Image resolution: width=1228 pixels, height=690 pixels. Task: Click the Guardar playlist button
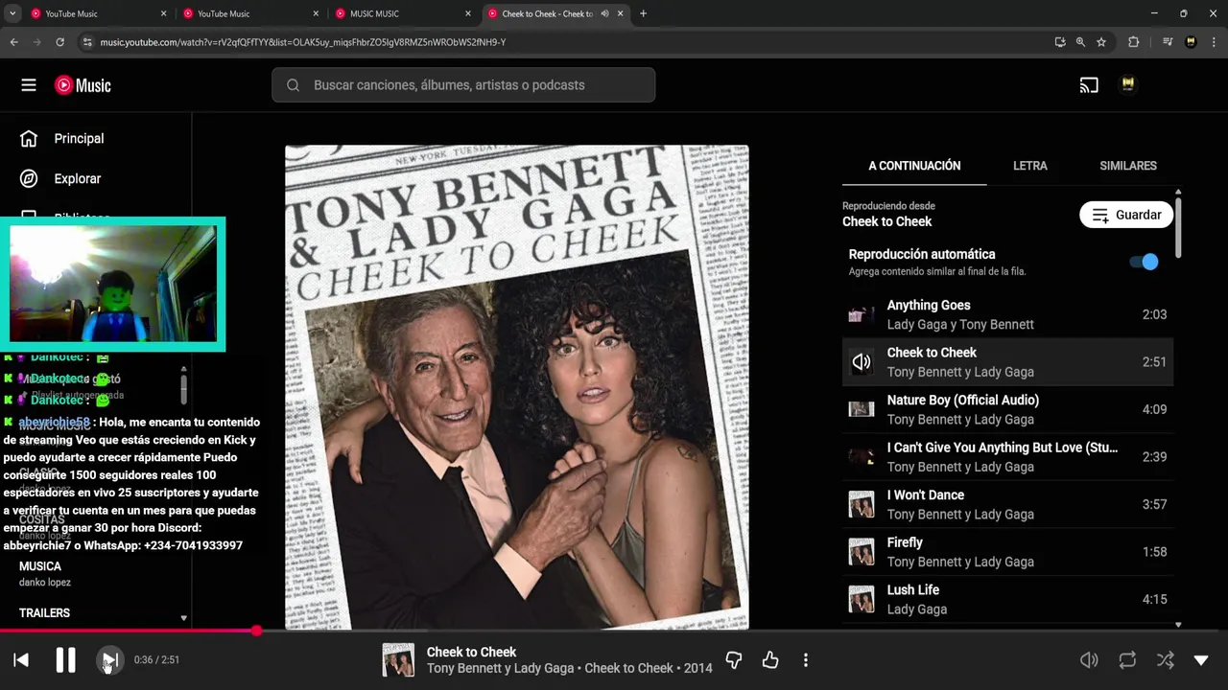pyautogui.click(x=1126, y=215)
